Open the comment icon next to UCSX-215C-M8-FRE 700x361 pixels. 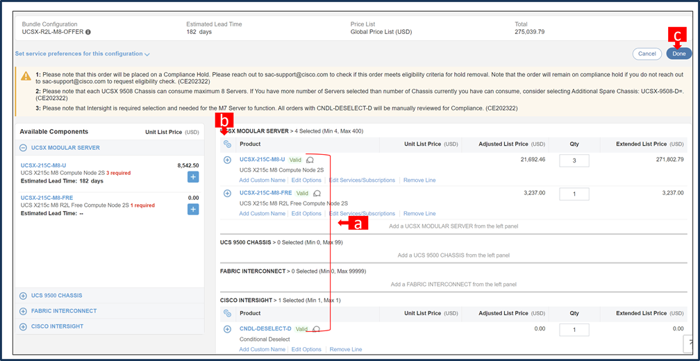(x=317, y=193)
